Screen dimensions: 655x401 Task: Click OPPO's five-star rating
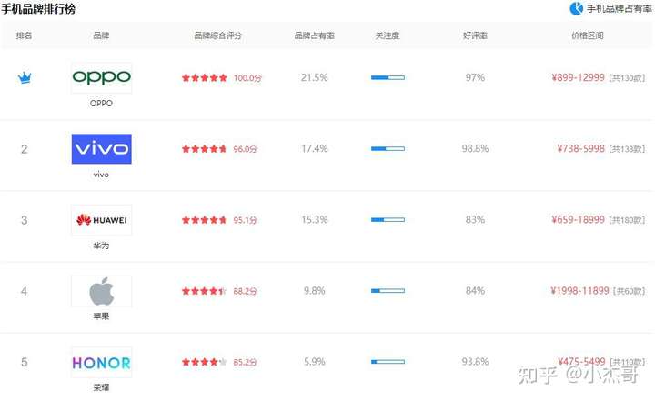point(205,77)
